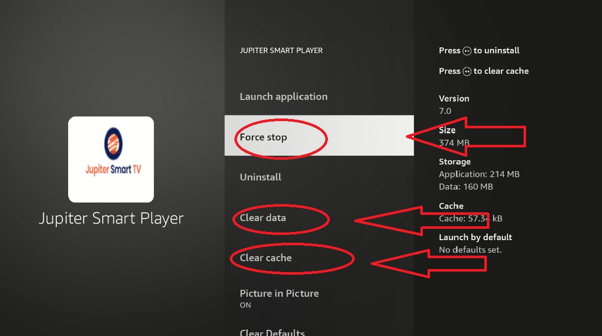The width and height of the screenshot is (602, 336).
Task: Click the Data: 160 MB storage line
Action: [x=466, y=187]
